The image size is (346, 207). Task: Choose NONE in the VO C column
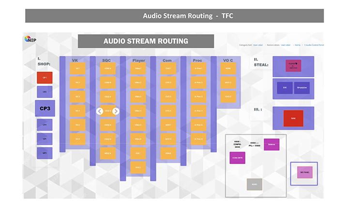pos(227,69)
